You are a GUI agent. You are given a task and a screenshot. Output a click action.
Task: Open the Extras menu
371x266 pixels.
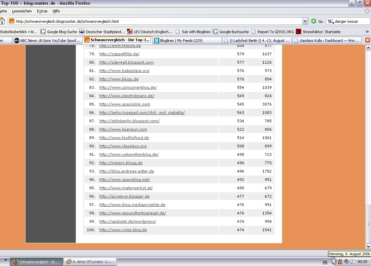click(x=42, y=11)
